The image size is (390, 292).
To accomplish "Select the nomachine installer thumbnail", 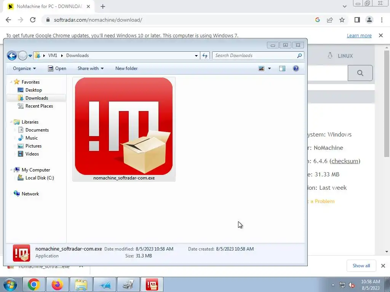I will (x=124, y=126).
